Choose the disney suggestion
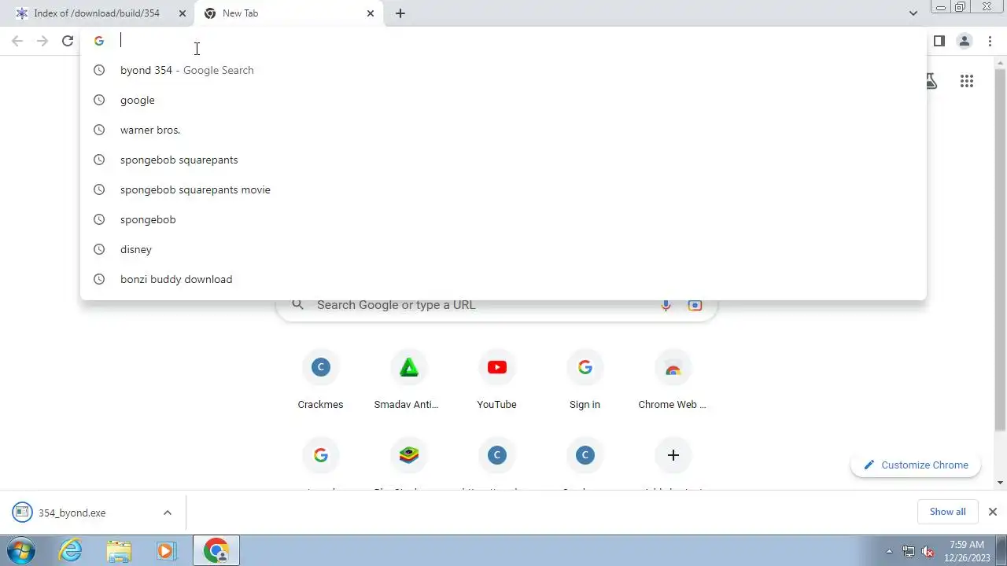Screen dimensions: 1007x566 click(x=503, y=249)
